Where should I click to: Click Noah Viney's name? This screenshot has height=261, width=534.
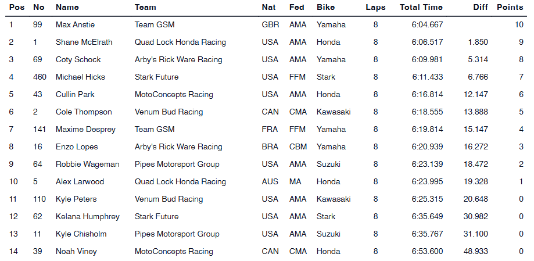tap(76, 252)
